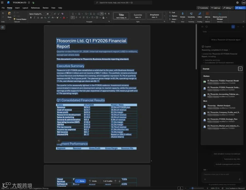Close the Sources panel
The height and width of the screenshot is (190, 246).
[240, 69]
